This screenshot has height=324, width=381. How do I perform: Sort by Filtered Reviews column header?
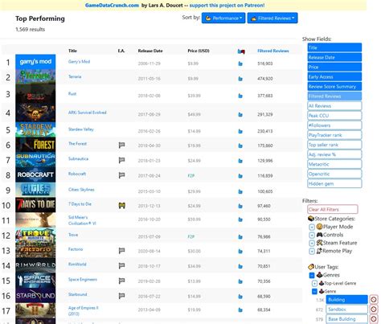[x=273, y=51]
